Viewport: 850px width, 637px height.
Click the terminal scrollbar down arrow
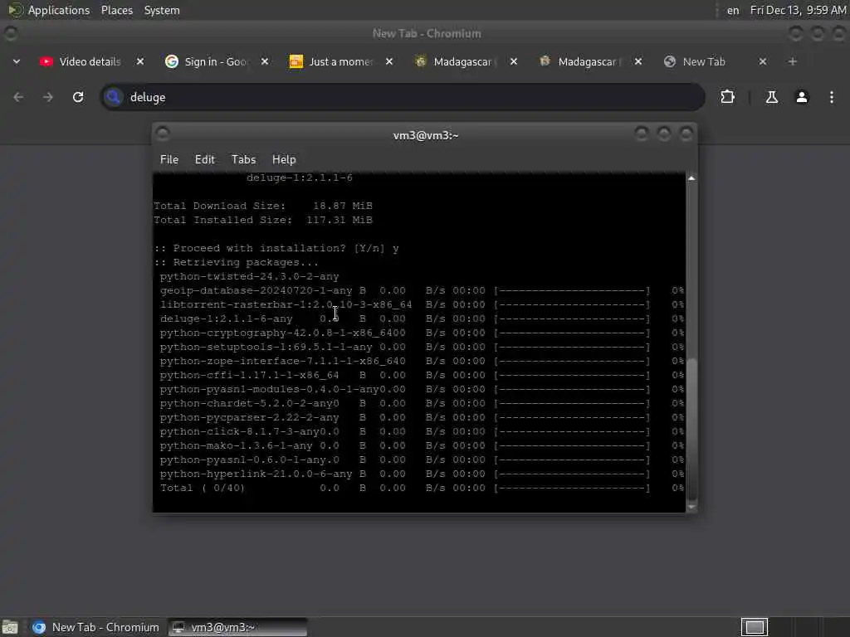point(691,507)
